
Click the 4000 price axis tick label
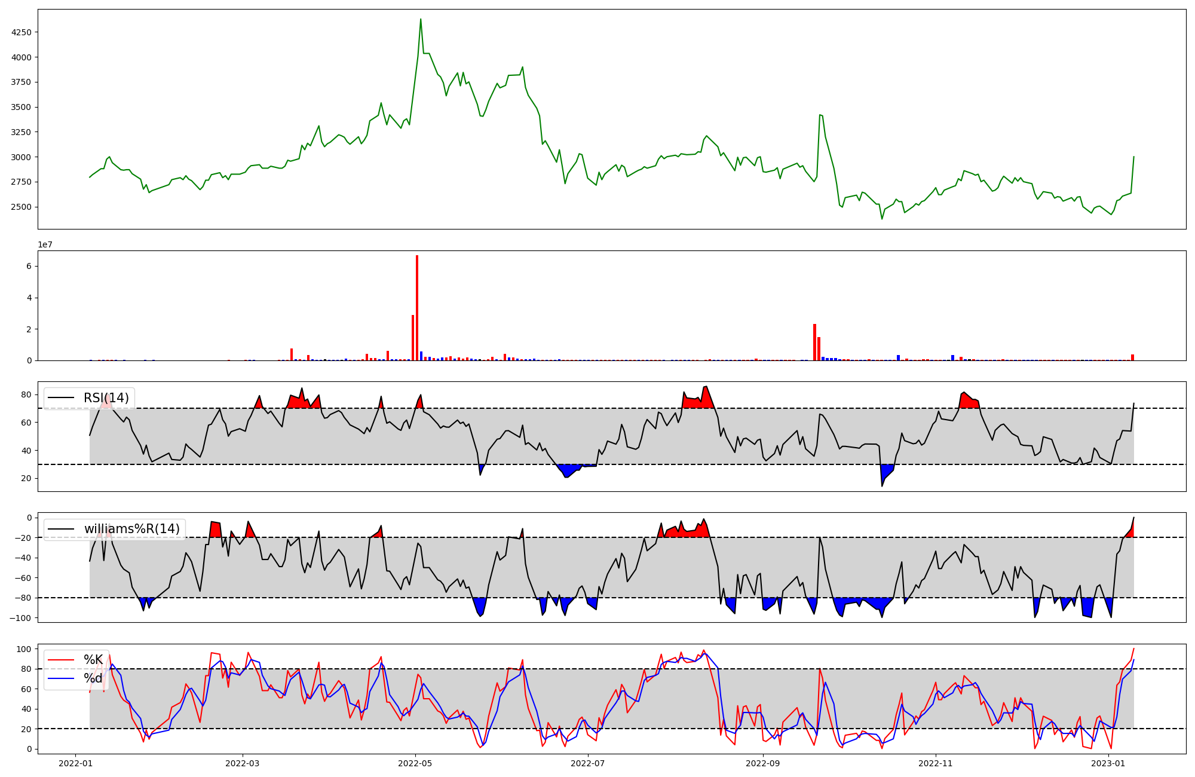coord(22,57)
